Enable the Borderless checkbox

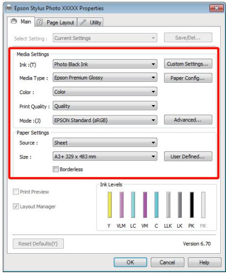pos(55,169)
